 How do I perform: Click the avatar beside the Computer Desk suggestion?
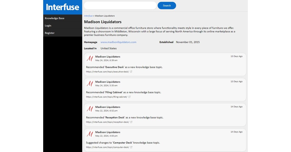tap(90, 134)
